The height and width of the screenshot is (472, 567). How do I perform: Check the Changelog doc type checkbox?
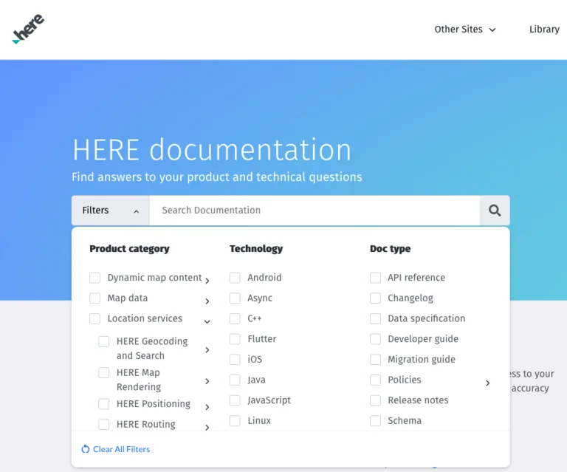[375, 298]
